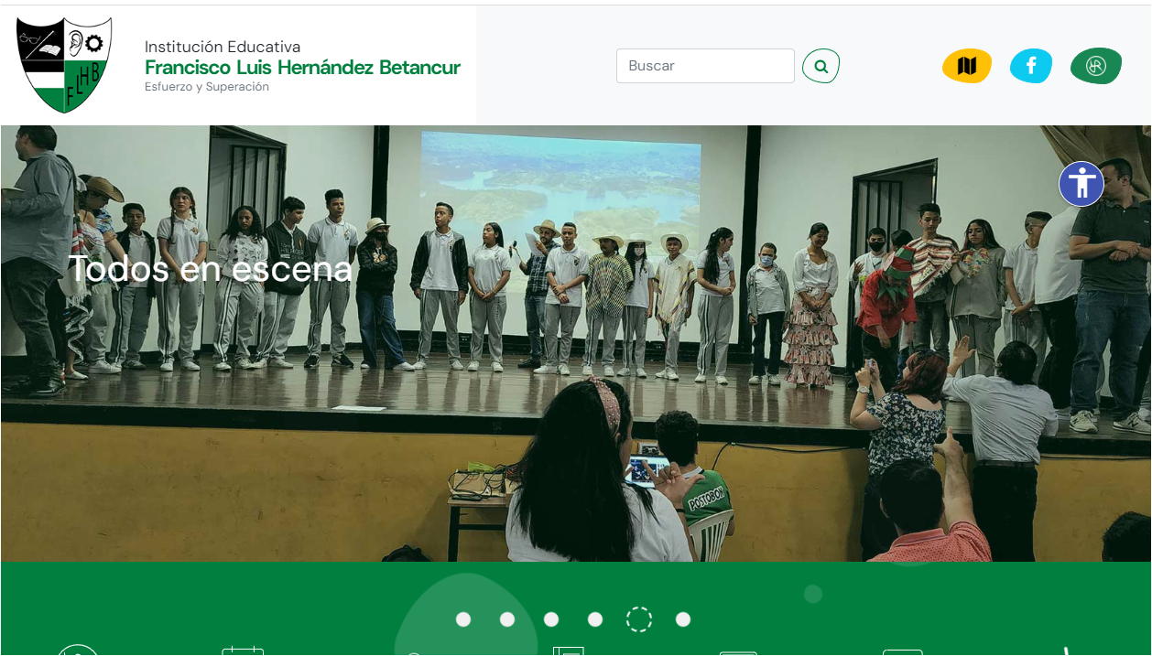Click the 'Esfuerzo y Superación' motto text
The image size is (1152, 656).
[x=207, y=87]
